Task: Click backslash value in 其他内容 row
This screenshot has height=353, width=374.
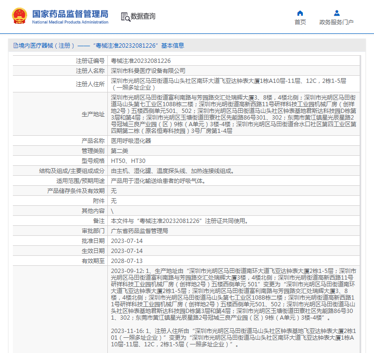Action: click(112, 211)
